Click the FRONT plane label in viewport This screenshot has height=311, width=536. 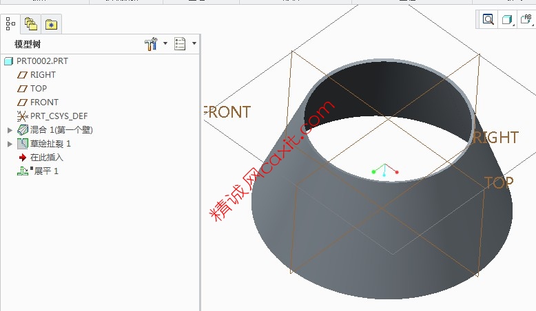[x=227, y=112]
